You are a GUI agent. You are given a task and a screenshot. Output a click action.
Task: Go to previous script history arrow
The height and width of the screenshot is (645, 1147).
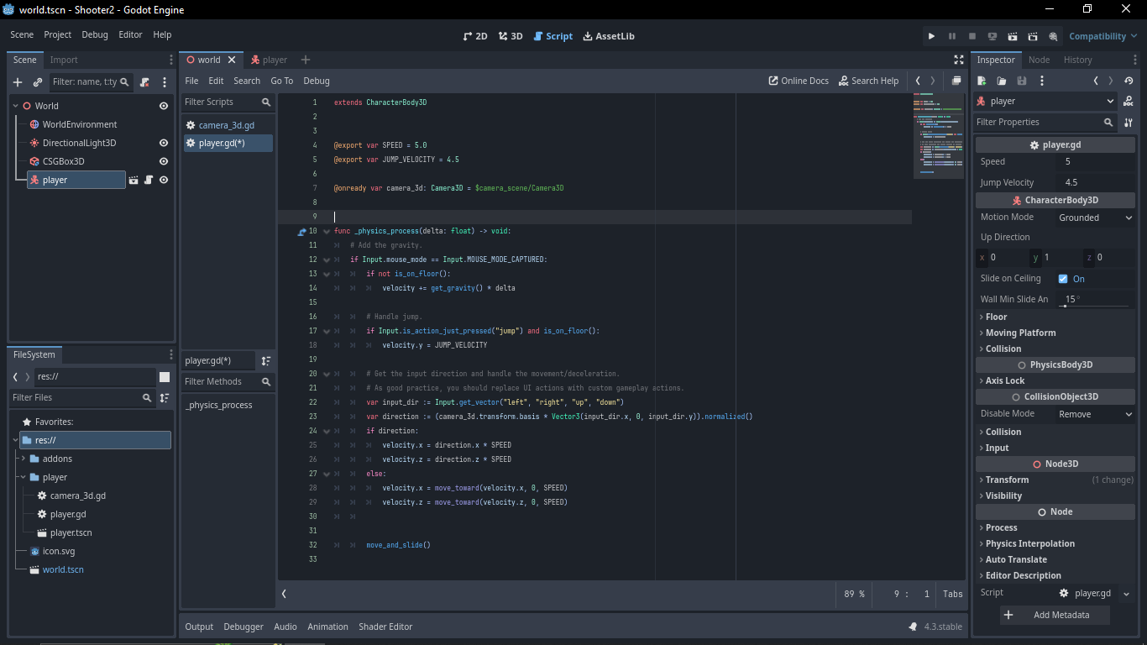coord(918,81)
